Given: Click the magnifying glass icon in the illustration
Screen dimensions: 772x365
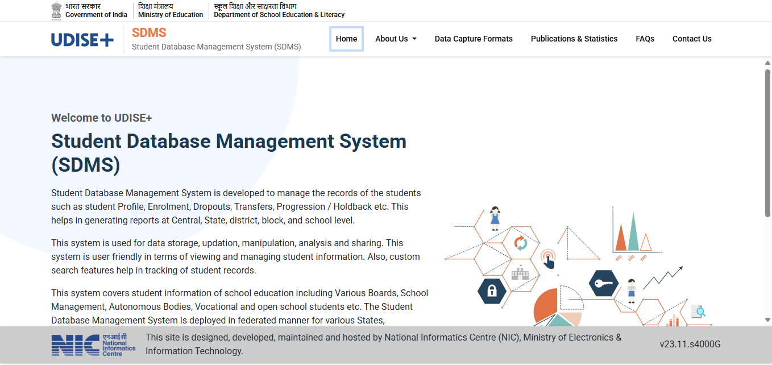Looking at the screenshot, I should (x=699, y=312).
